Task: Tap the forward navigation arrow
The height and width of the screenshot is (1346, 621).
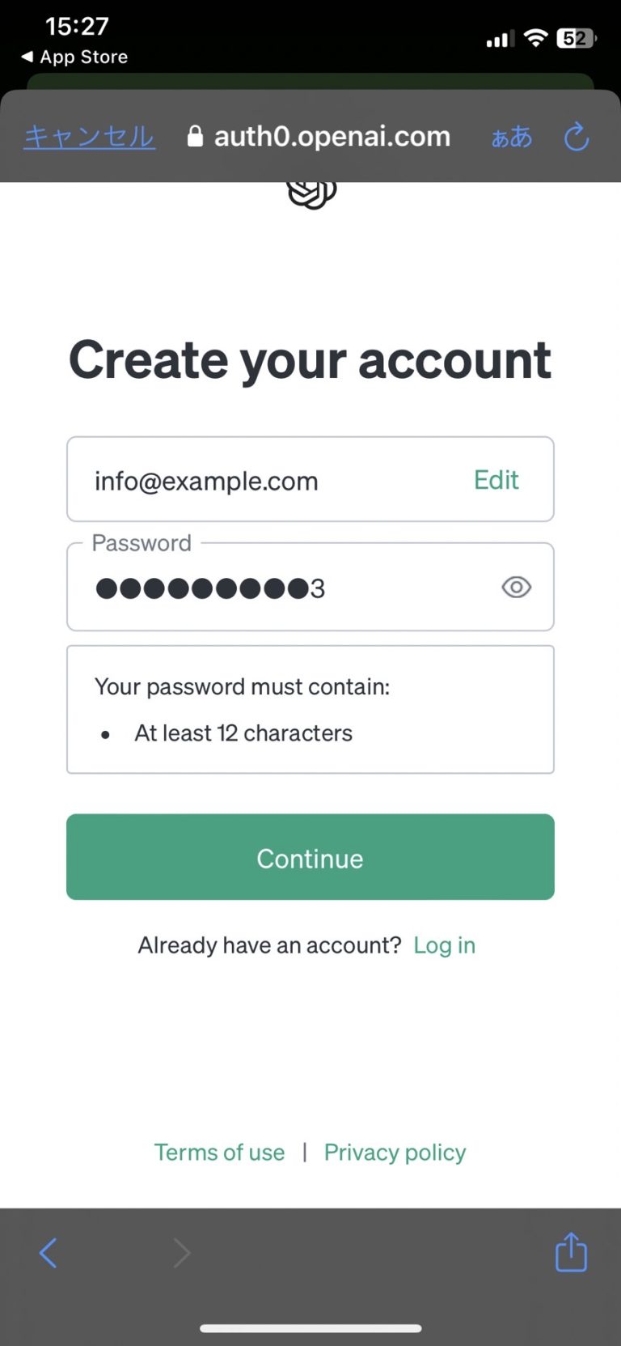Action: pyautogui.click(x=181, y=1252)
